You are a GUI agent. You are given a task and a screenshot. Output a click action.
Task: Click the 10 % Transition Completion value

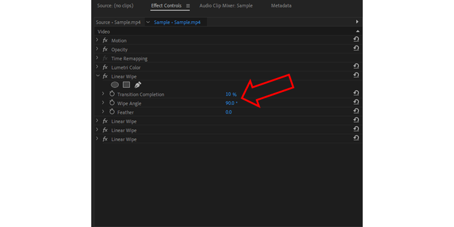231,94
